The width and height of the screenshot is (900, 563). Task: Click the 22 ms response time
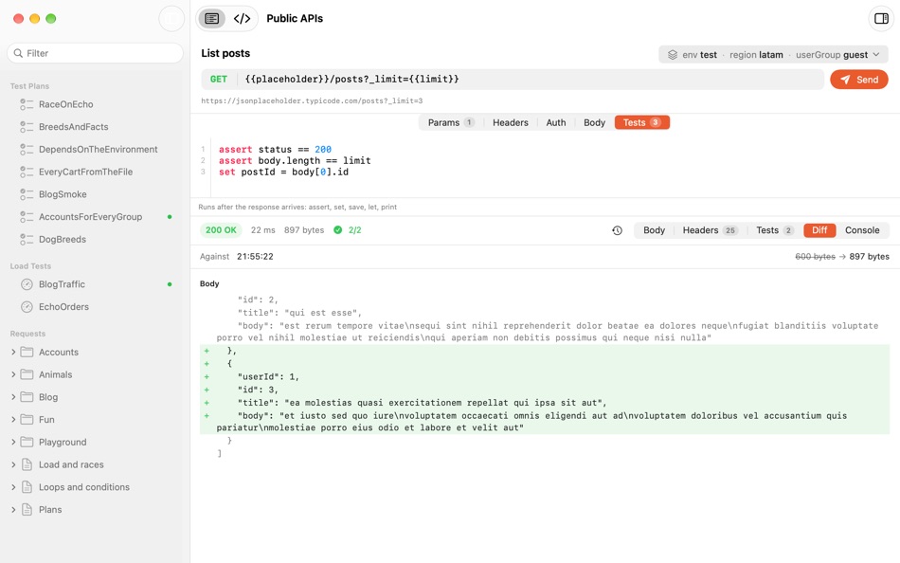[x=262, y=229]
